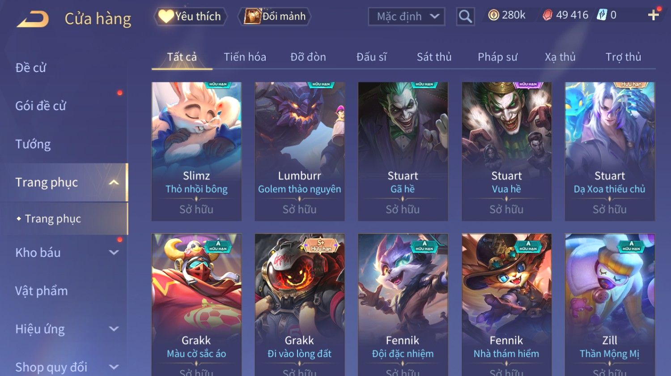Collapse the Trang phục sidebar section

pos(114,182)
